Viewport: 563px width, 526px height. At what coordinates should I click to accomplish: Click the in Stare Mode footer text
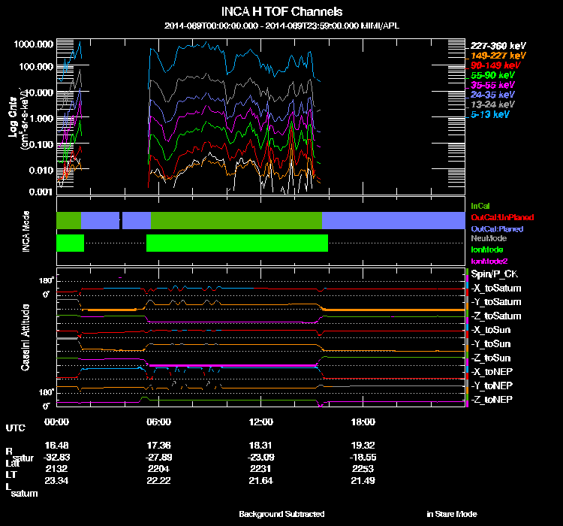[451, 514]
